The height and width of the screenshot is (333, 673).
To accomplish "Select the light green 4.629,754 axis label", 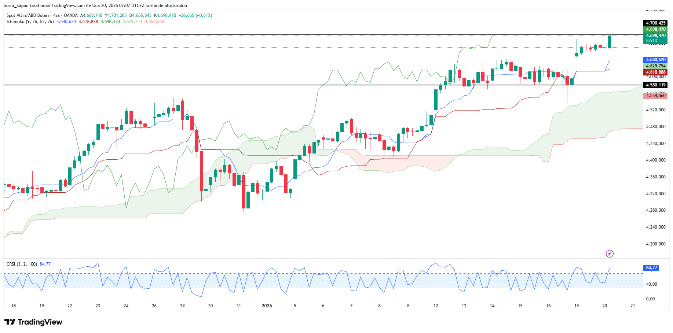I will (655, 66).
